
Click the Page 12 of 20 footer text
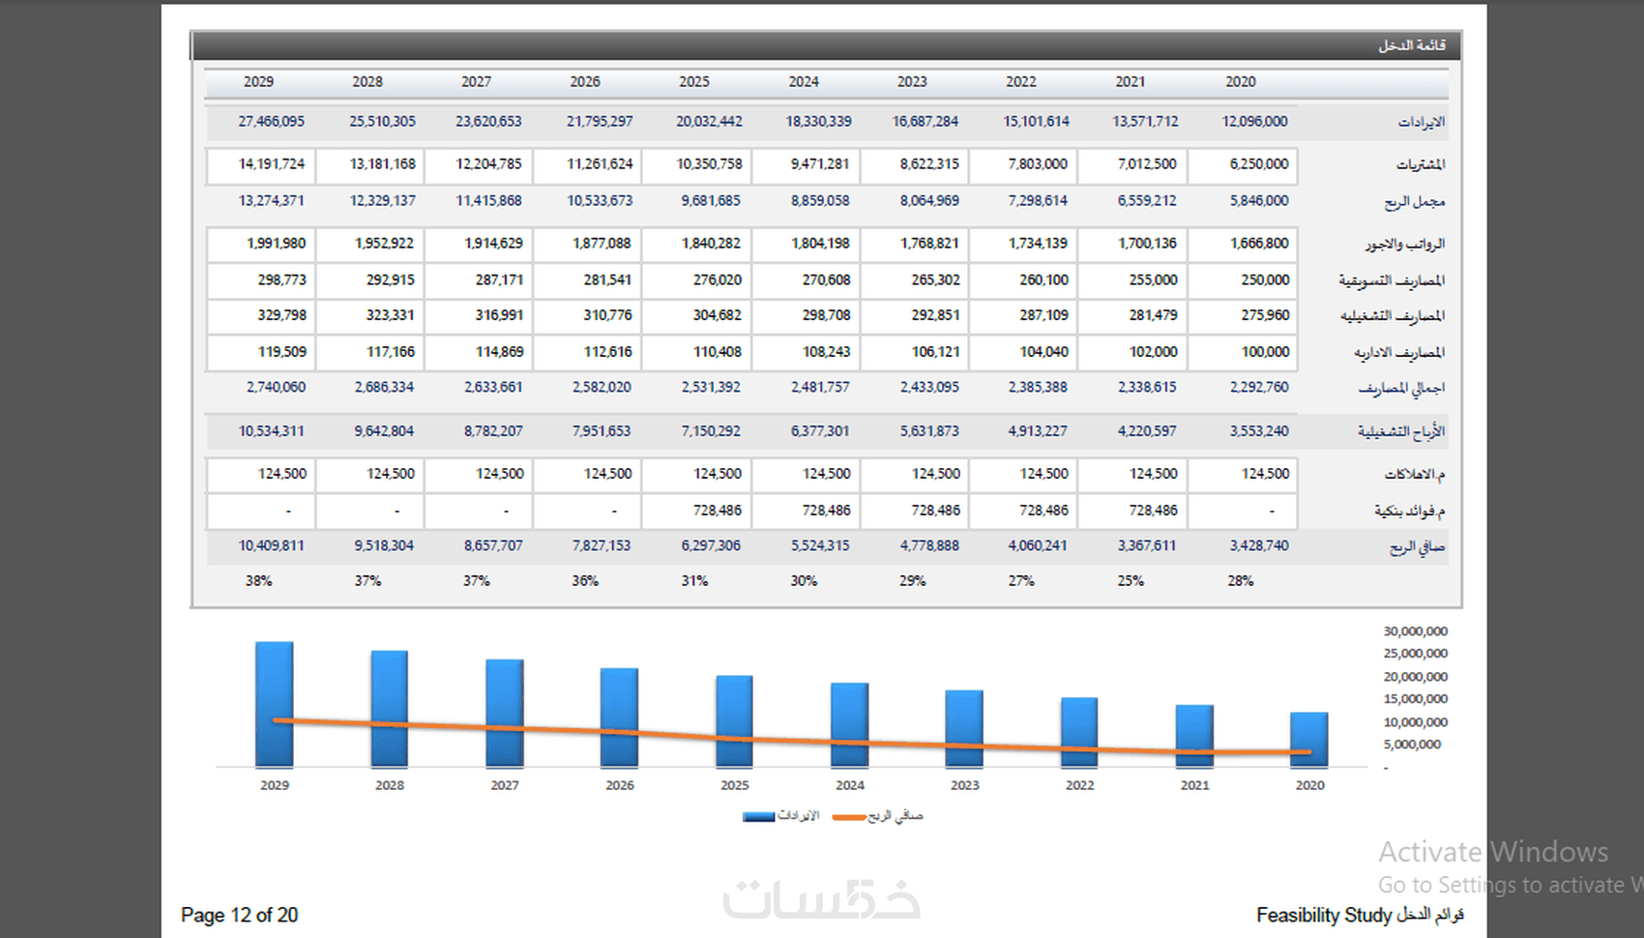239,915
